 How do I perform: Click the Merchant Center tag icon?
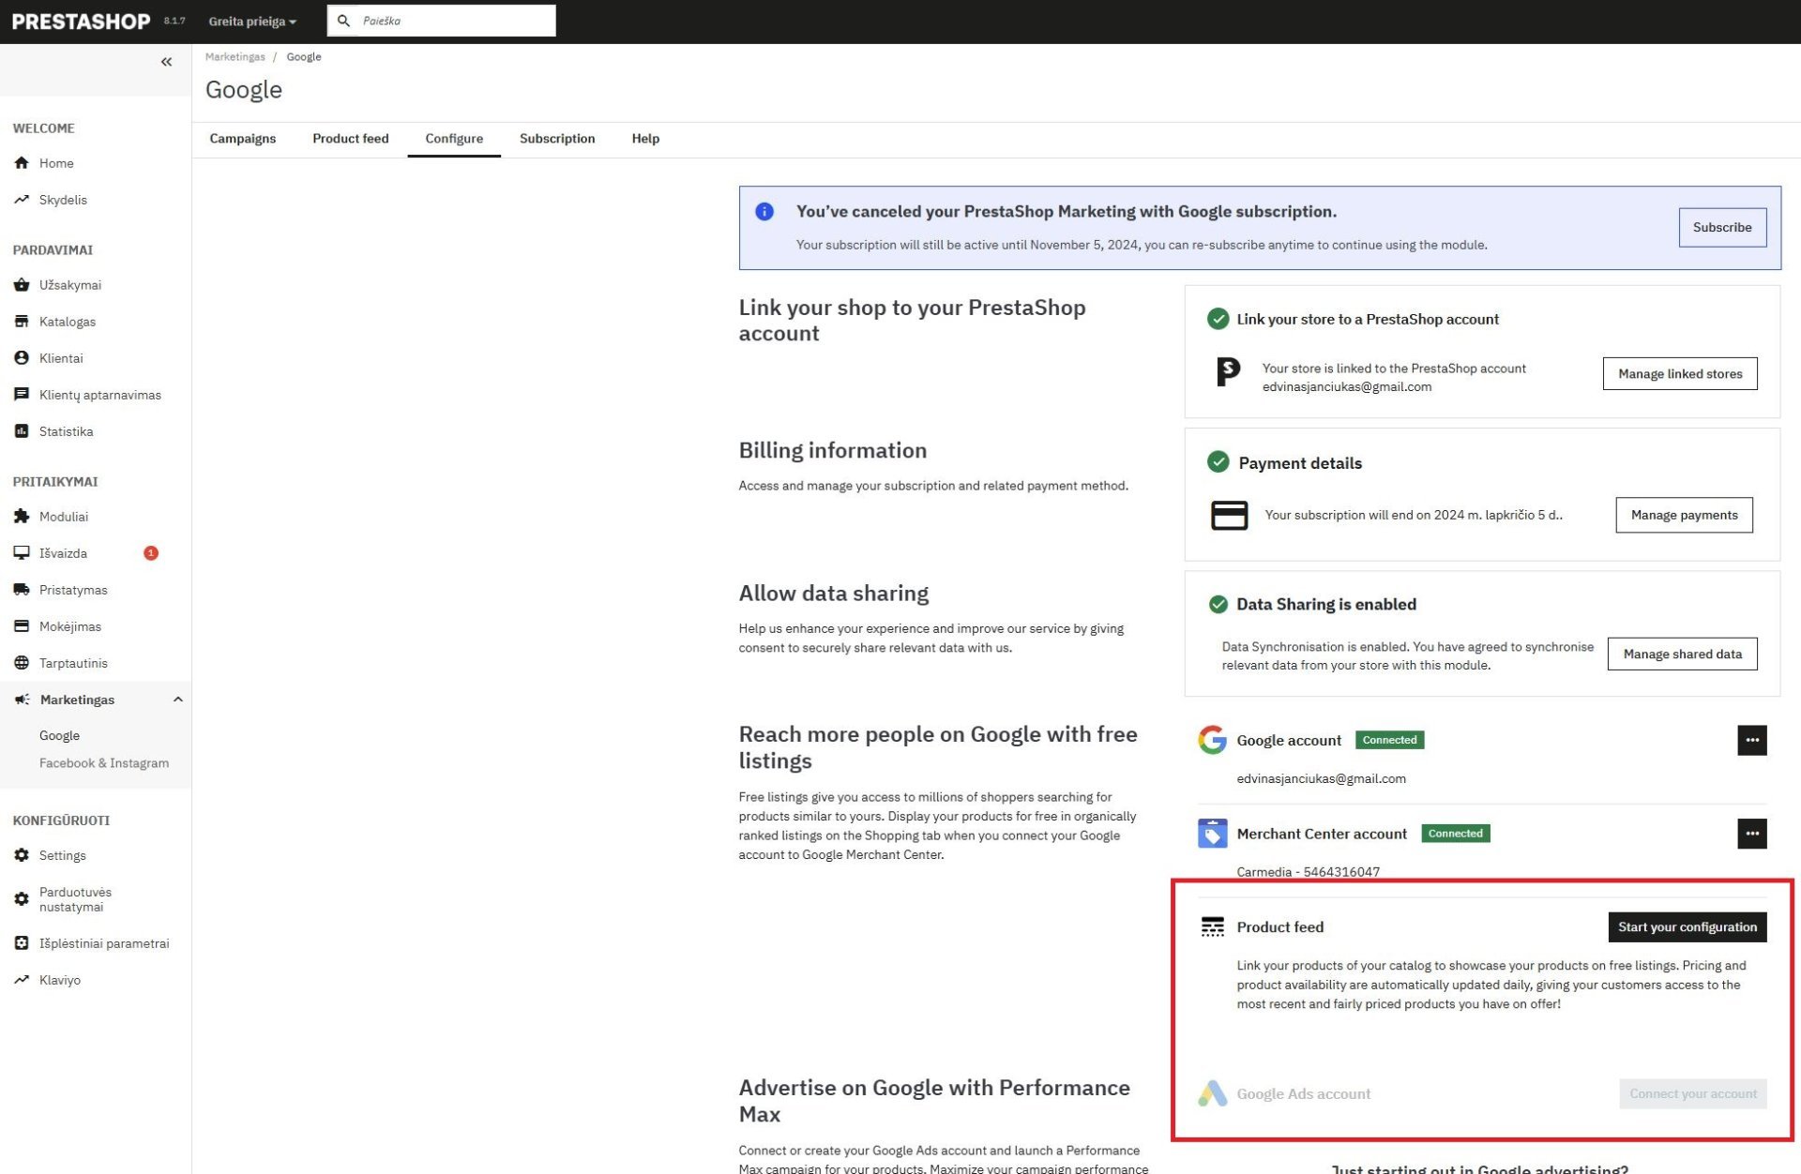point(1212,834)
